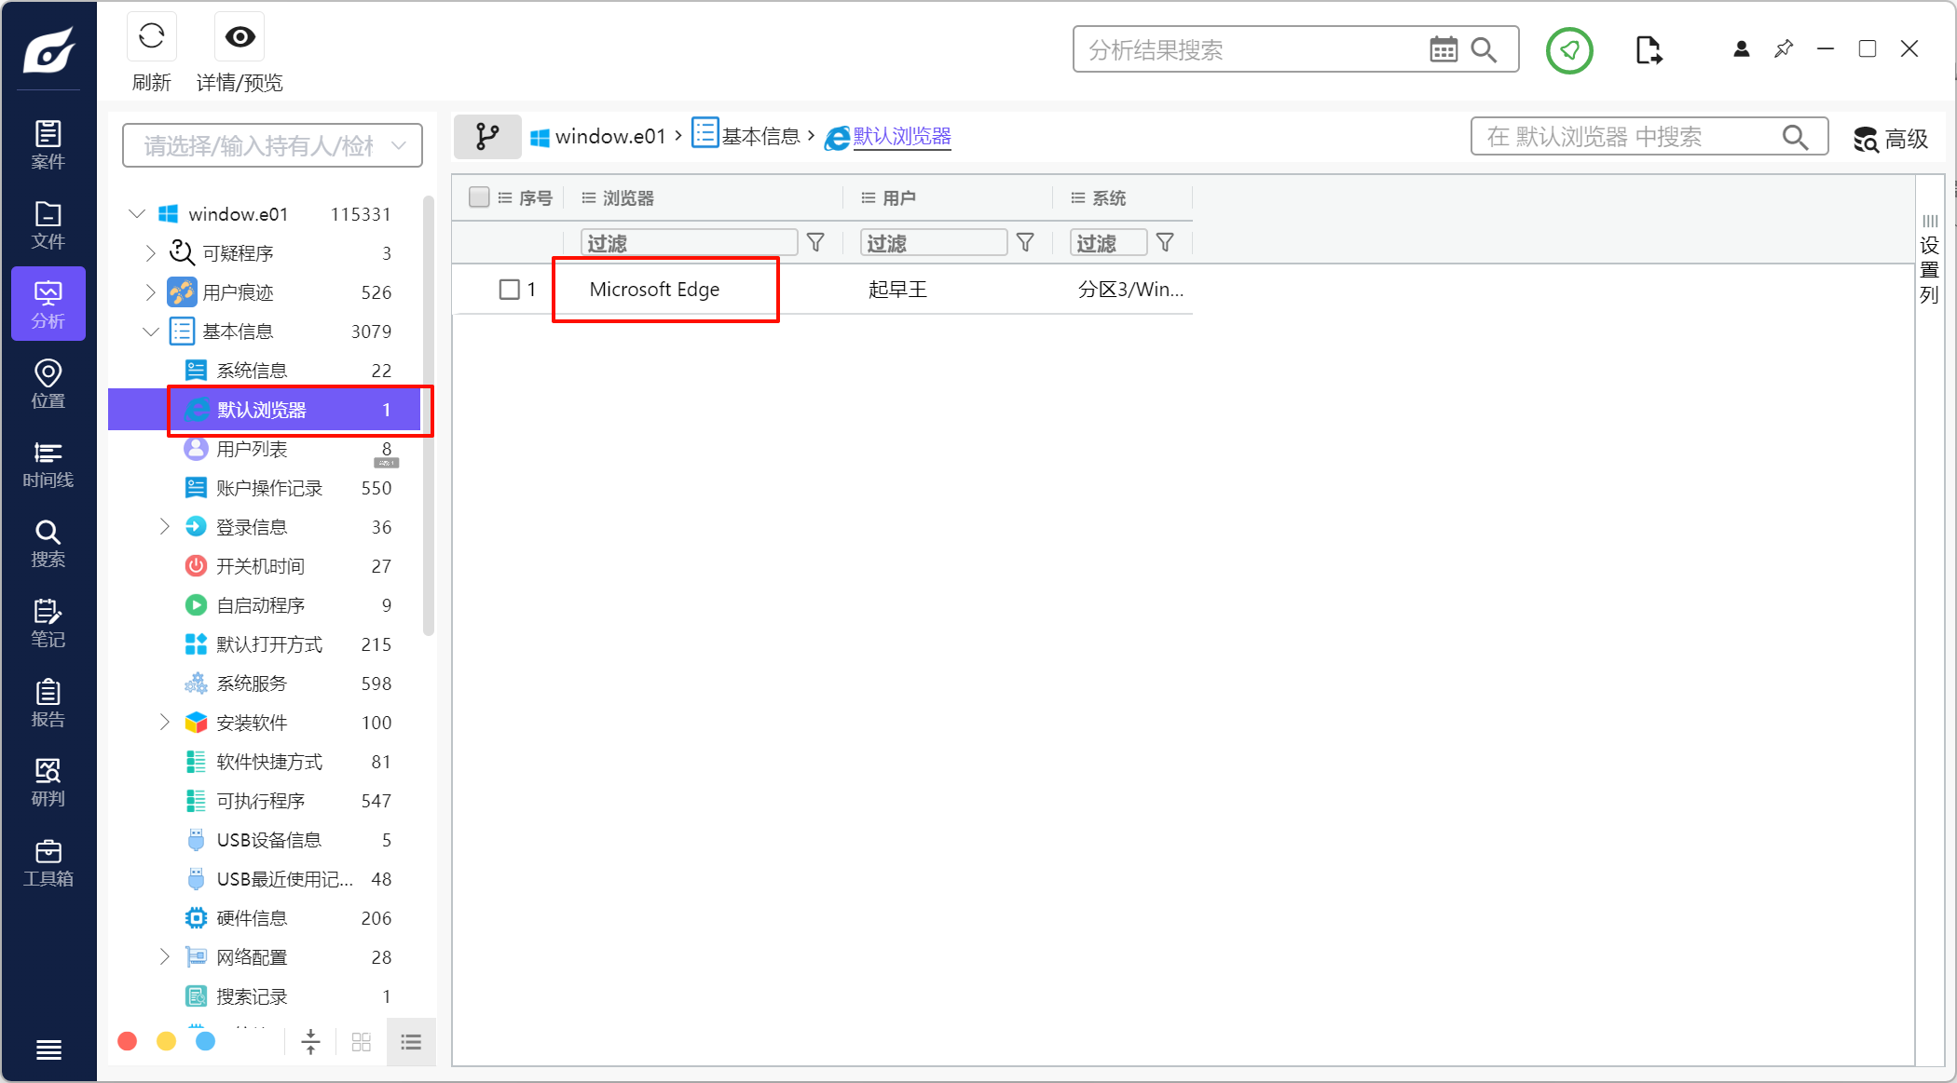Expand the 安装软件 node
The image size is (1957, 1083).
tap(165, 723)
